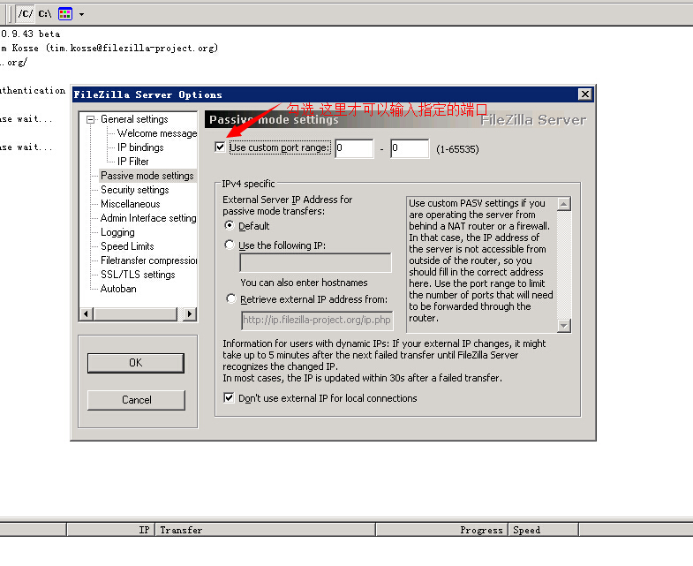This screenshot has width=693, height=566.
Task: Click the '0.9.43 beta' version line in the log
Action: pyautogui.click(x=31, y=34)
